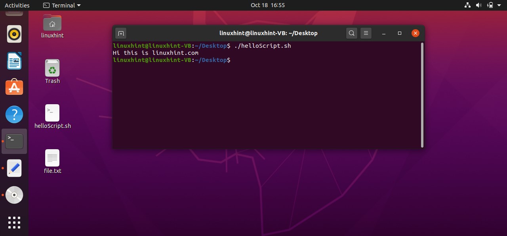Click the terminal vertical scrollbar
The image size is (507, 236).
[x=422, y=95]
